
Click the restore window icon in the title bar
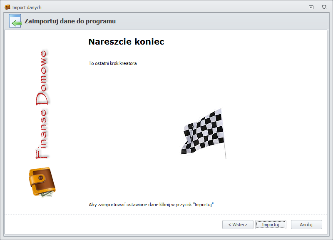[311, 7]
